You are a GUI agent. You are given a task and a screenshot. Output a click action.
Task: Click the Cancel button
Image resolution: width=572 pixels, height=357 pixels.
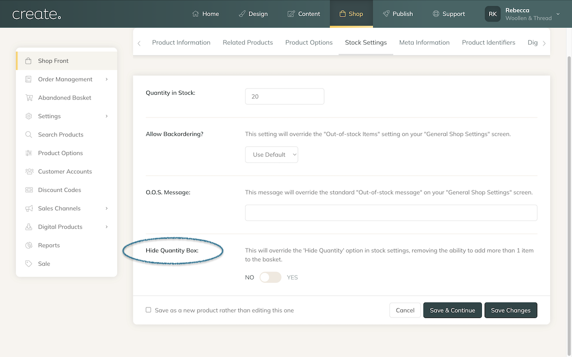coord(405,310)
